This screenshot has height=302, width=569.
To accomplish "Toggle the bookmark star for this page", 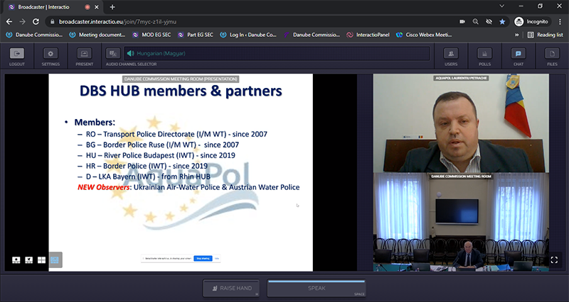I will pyautogui.click(x=502, y=22).
